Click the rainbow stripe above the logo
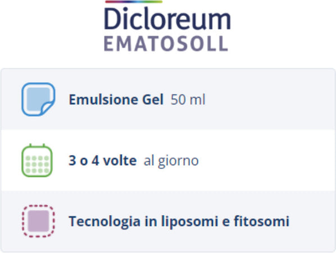This screenshot has width=336, height=253. click(x=134, y=2)
